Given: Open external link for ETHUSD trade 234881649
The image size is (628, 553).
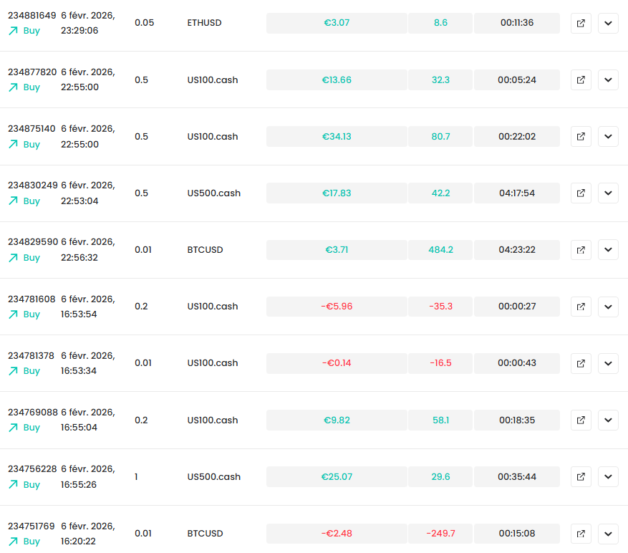Looking at the screenshot, I should [581, 23].
